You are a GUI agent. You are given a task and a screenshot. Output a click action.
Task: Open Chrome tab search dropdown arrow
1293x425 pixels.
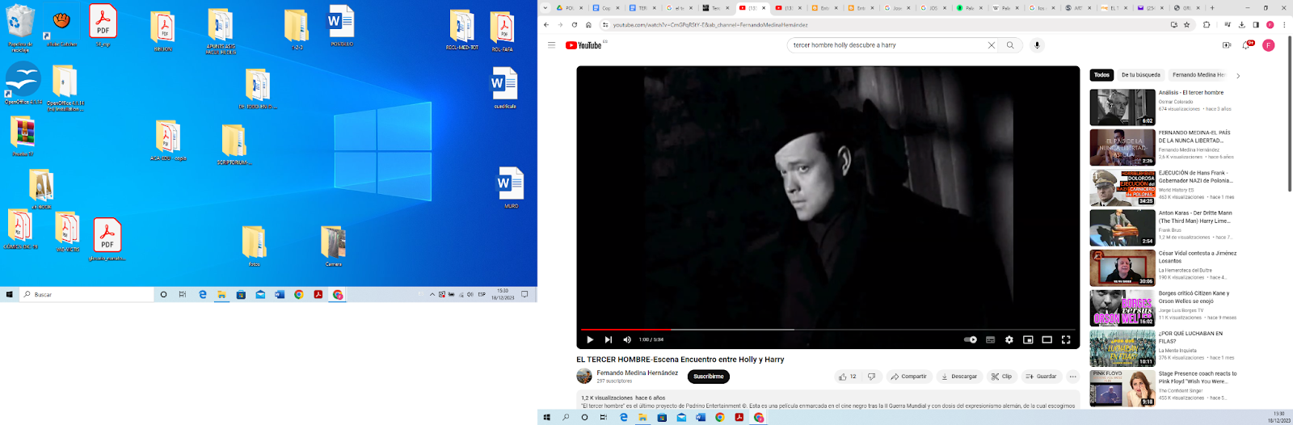click(545, 7)
